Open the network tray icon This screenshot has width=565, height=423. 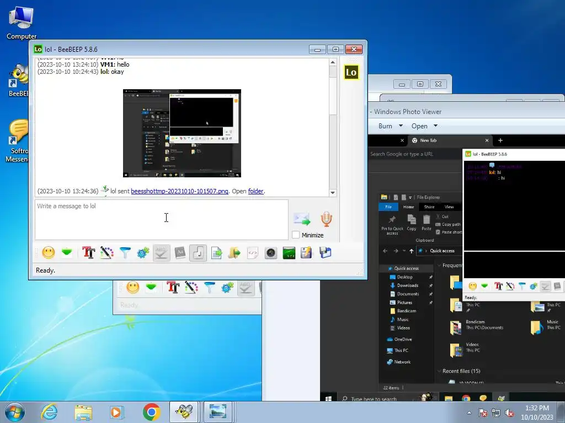(x=496, y=413)
